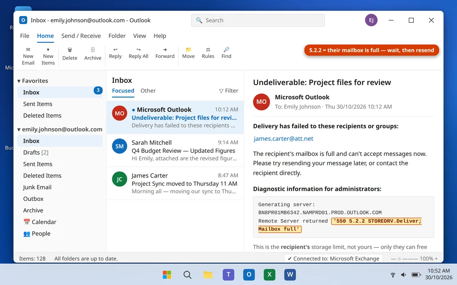Click the james.carter@att.net link
Viewport: 457px width, 285px height.
coord(283,139)
